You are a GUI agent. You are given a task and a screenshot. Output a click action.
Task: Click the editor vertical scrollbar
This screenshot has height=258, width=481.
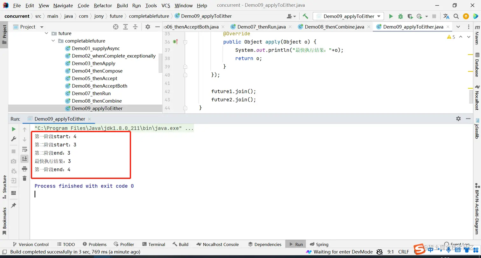pyautogui.click(x=471, y=97)
